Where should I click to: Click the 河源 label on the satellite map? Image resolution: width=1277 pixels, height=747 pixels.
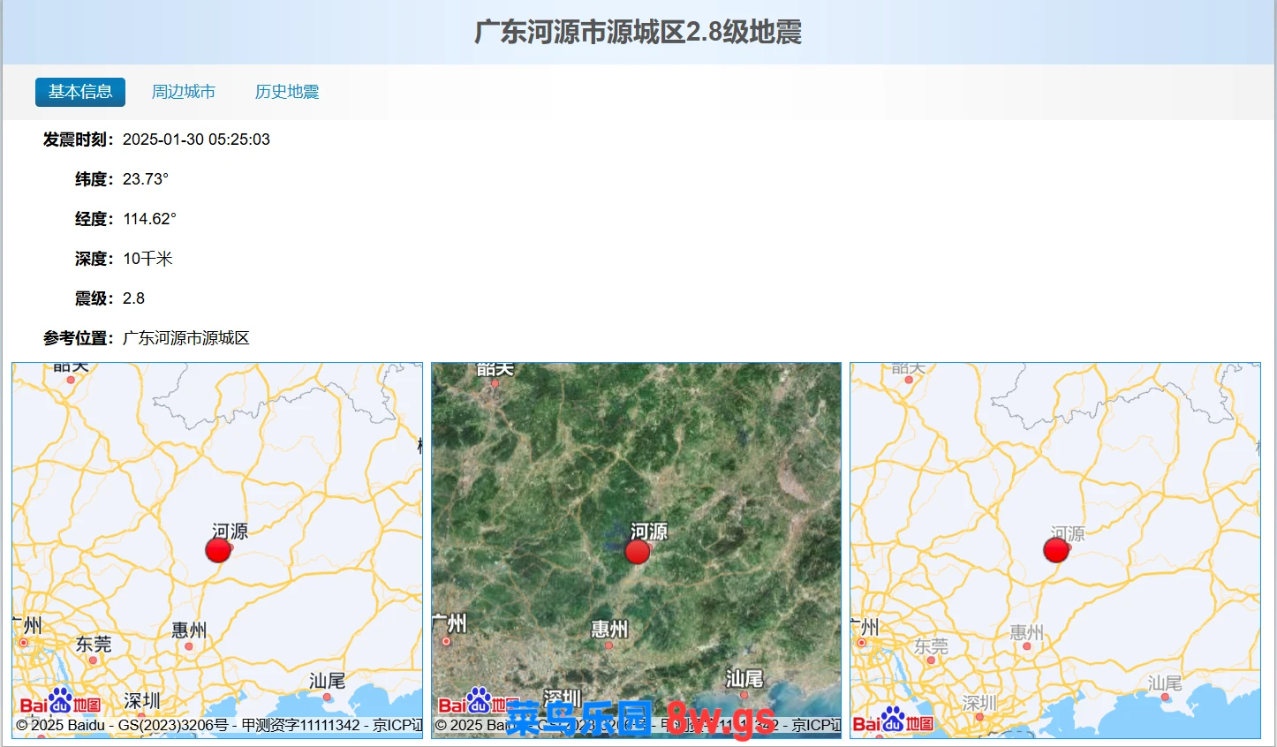[x=649, y=531]
